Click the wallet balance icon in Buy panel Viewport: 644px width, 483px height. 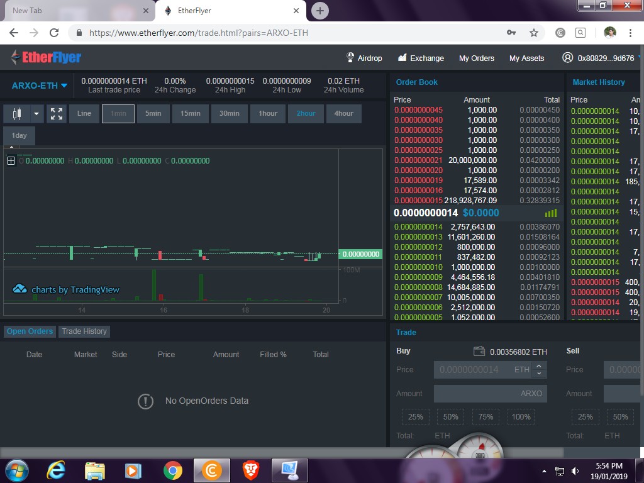[x=479, y=351]
